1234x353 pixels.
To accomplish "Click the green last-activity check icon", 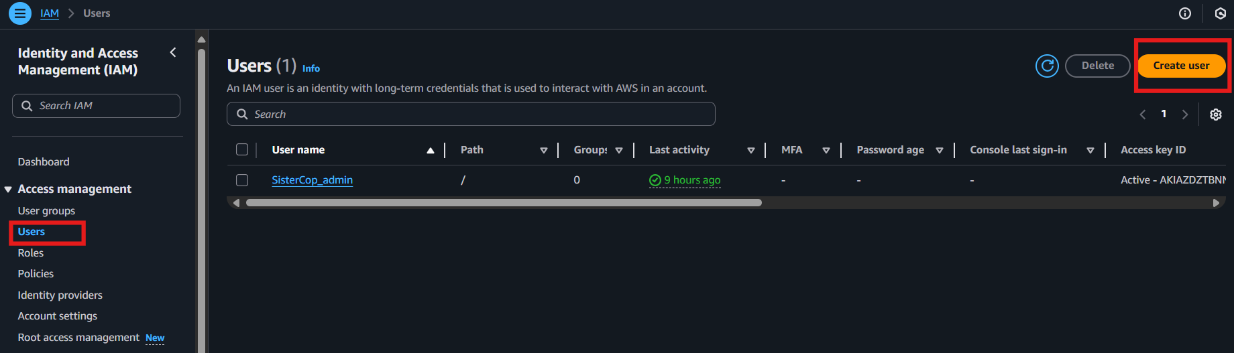I will (655, 180).
